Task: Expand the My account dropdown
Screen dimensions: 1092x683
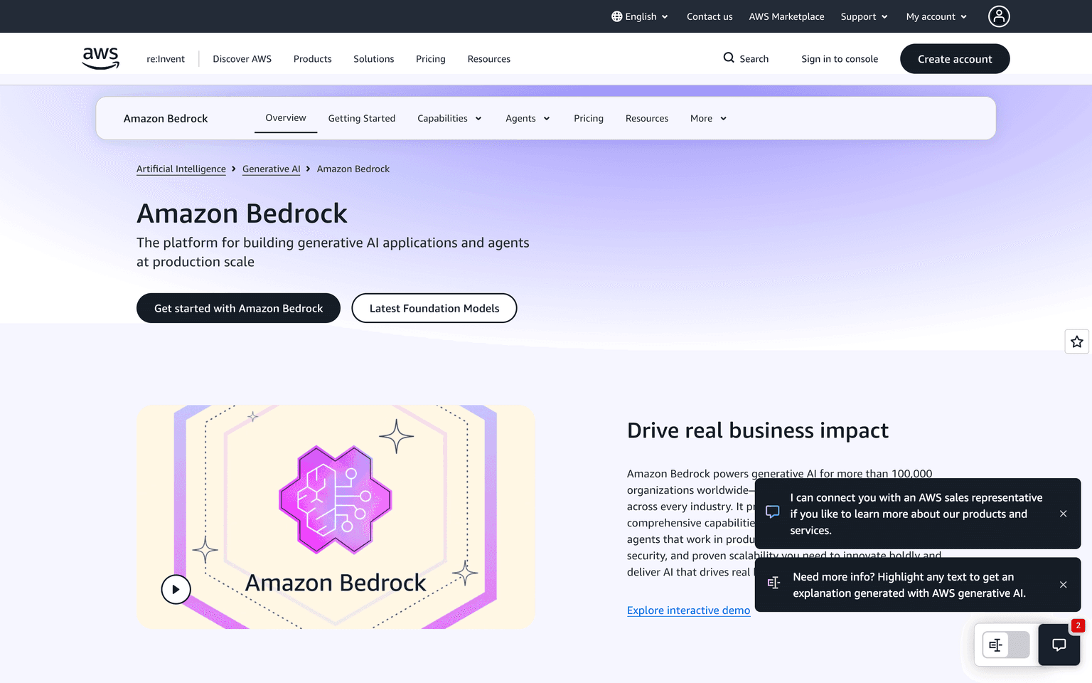Action: [936, 16]
